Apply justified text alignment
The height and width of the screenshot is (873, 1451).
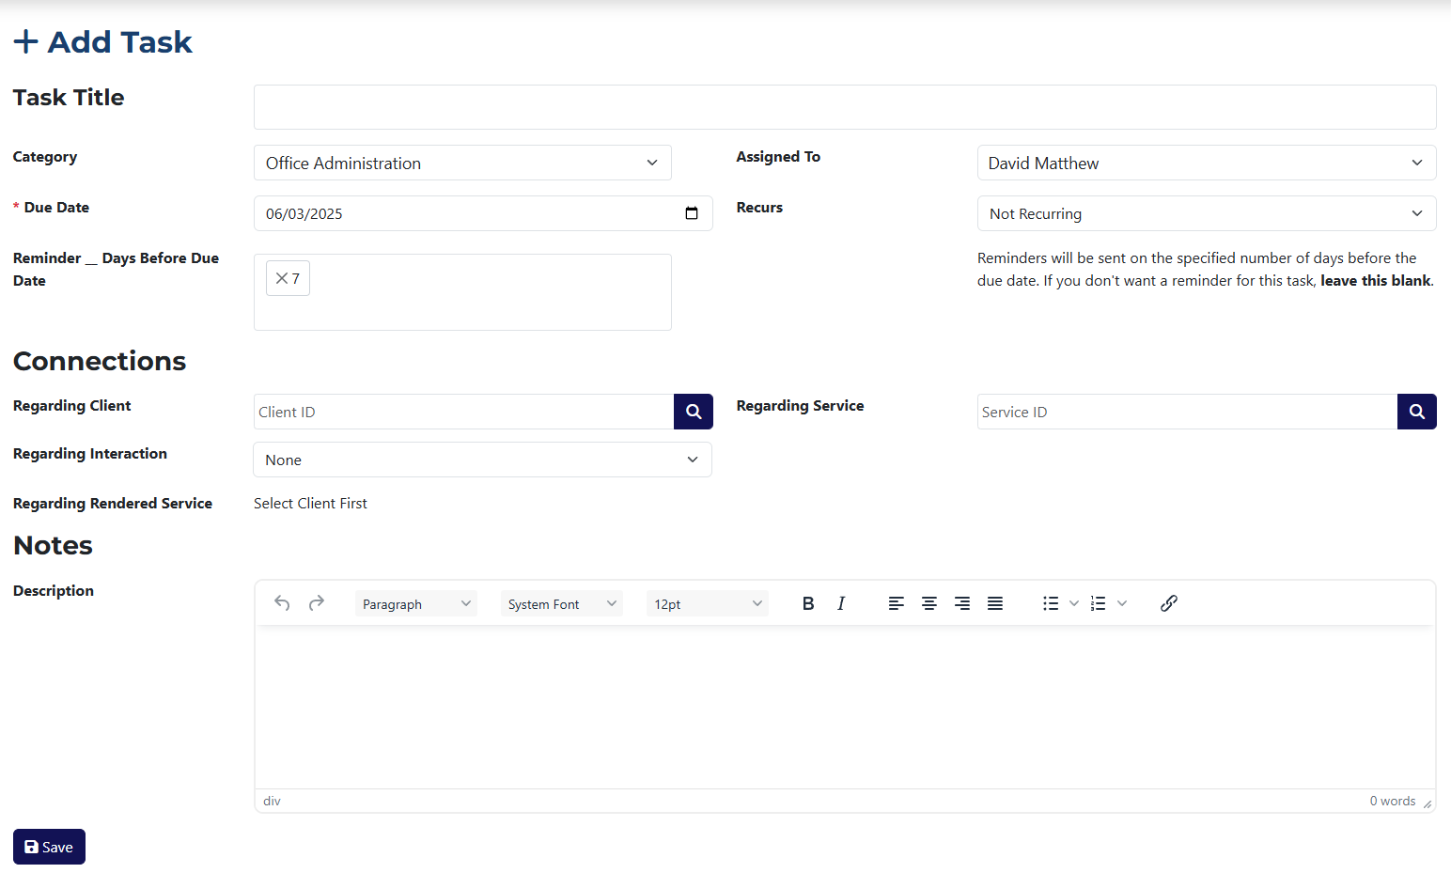[x=994, y=602]
